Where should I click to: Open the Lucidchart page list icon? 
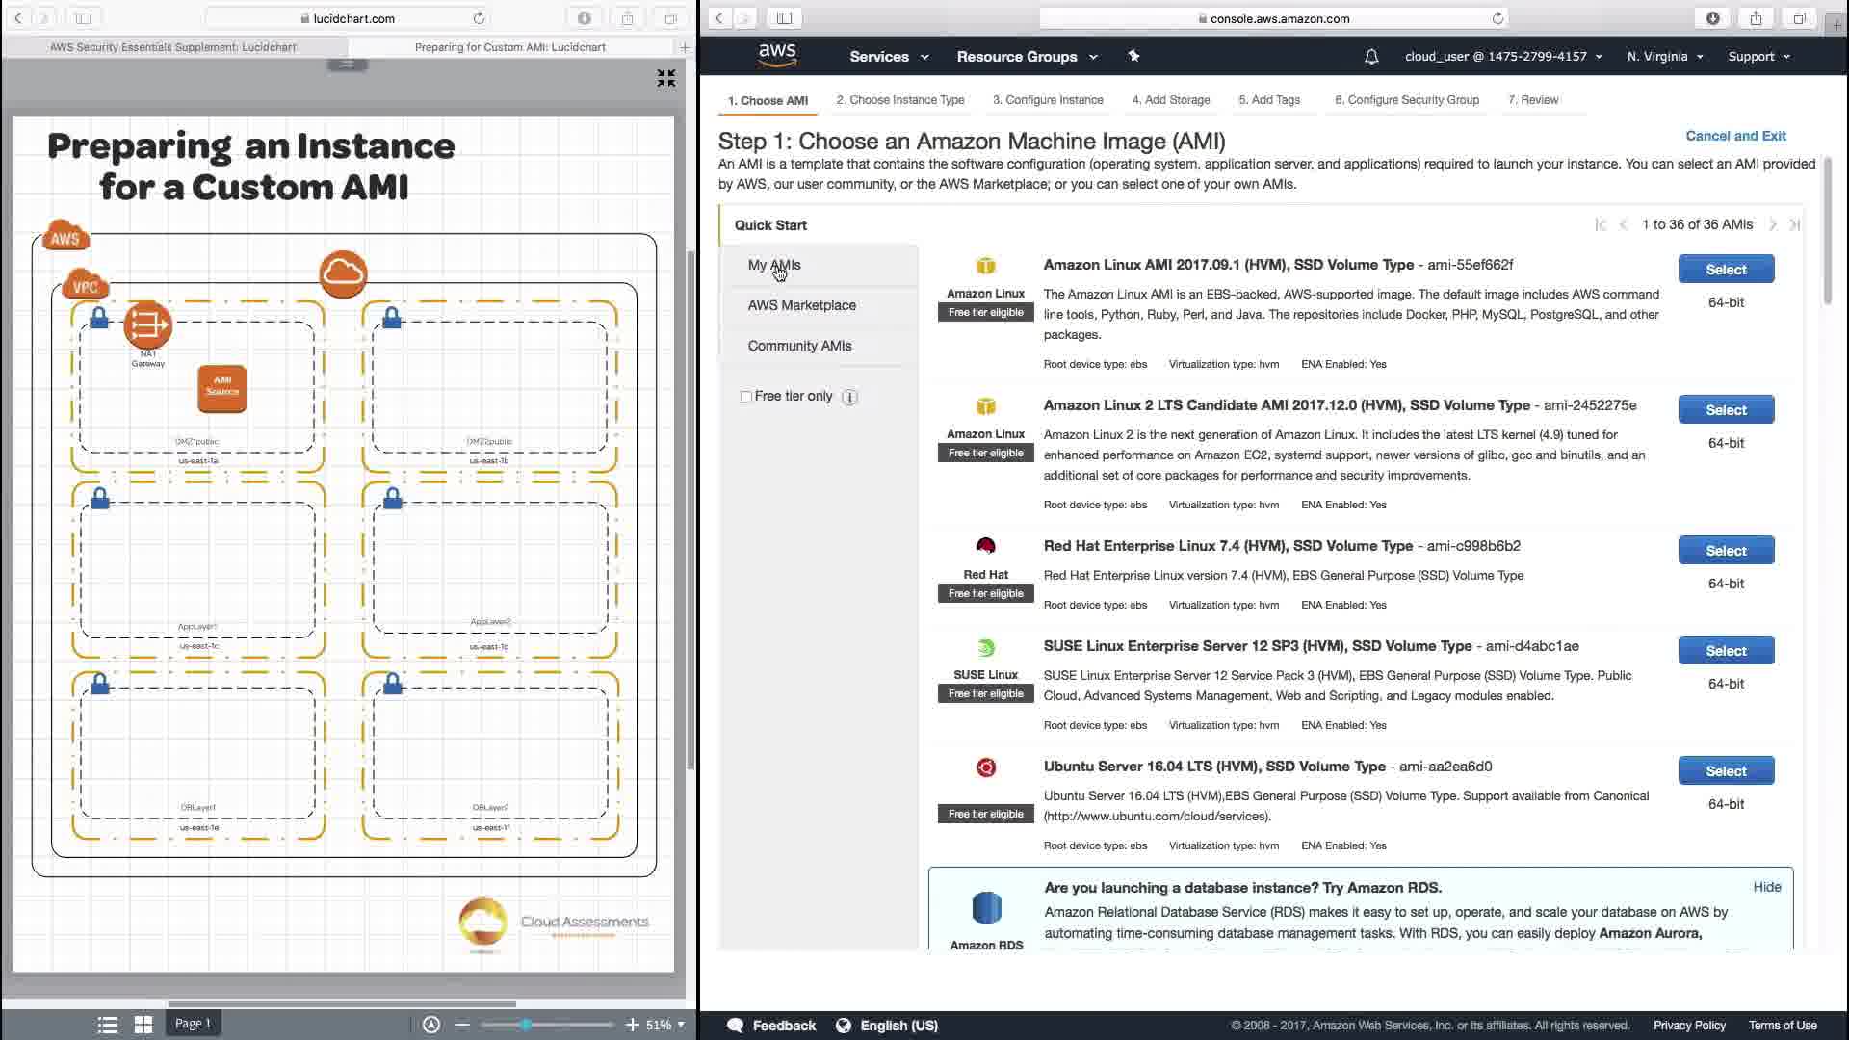click(108, 1025)
